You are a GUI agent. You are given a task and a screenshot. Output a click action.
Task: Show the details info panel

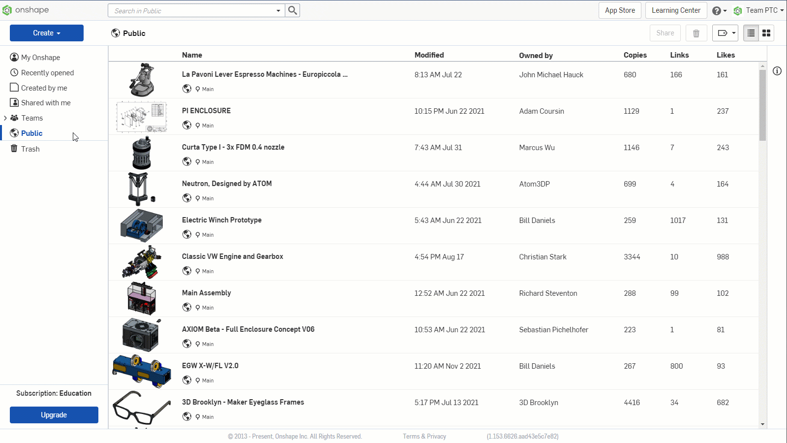point(777,71)
